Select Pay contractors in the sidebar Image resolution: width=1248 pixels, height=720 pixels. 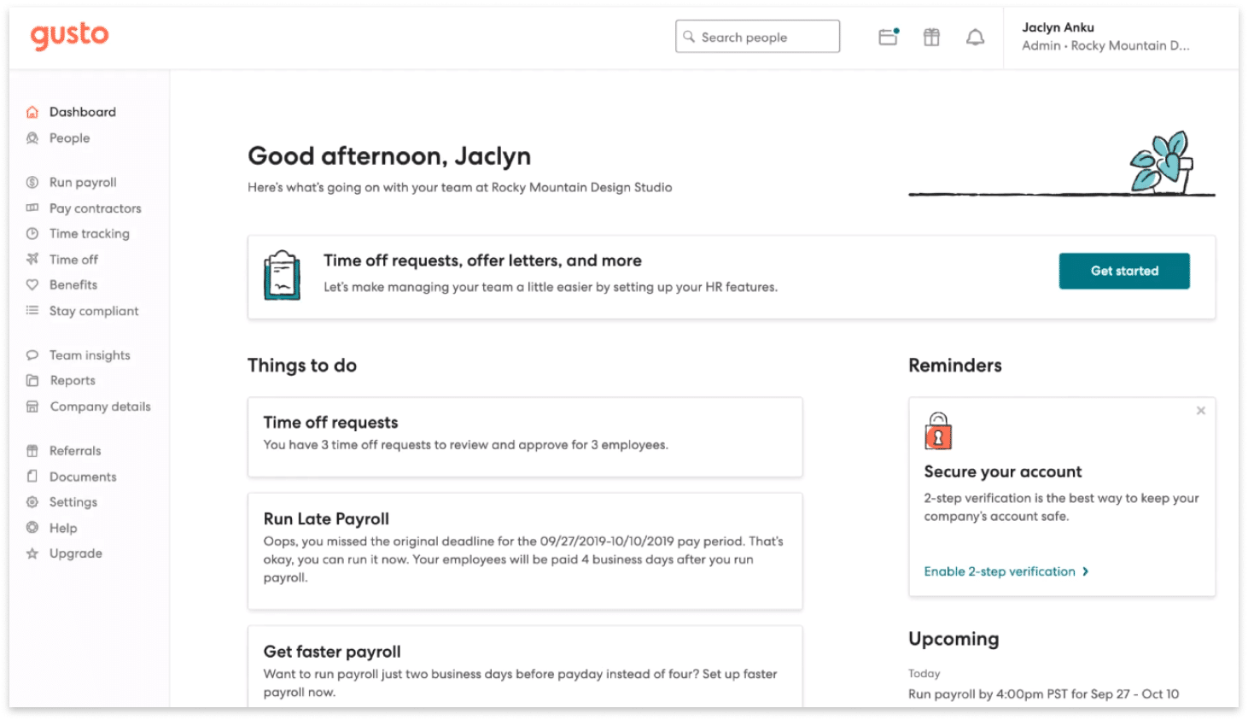94,208
